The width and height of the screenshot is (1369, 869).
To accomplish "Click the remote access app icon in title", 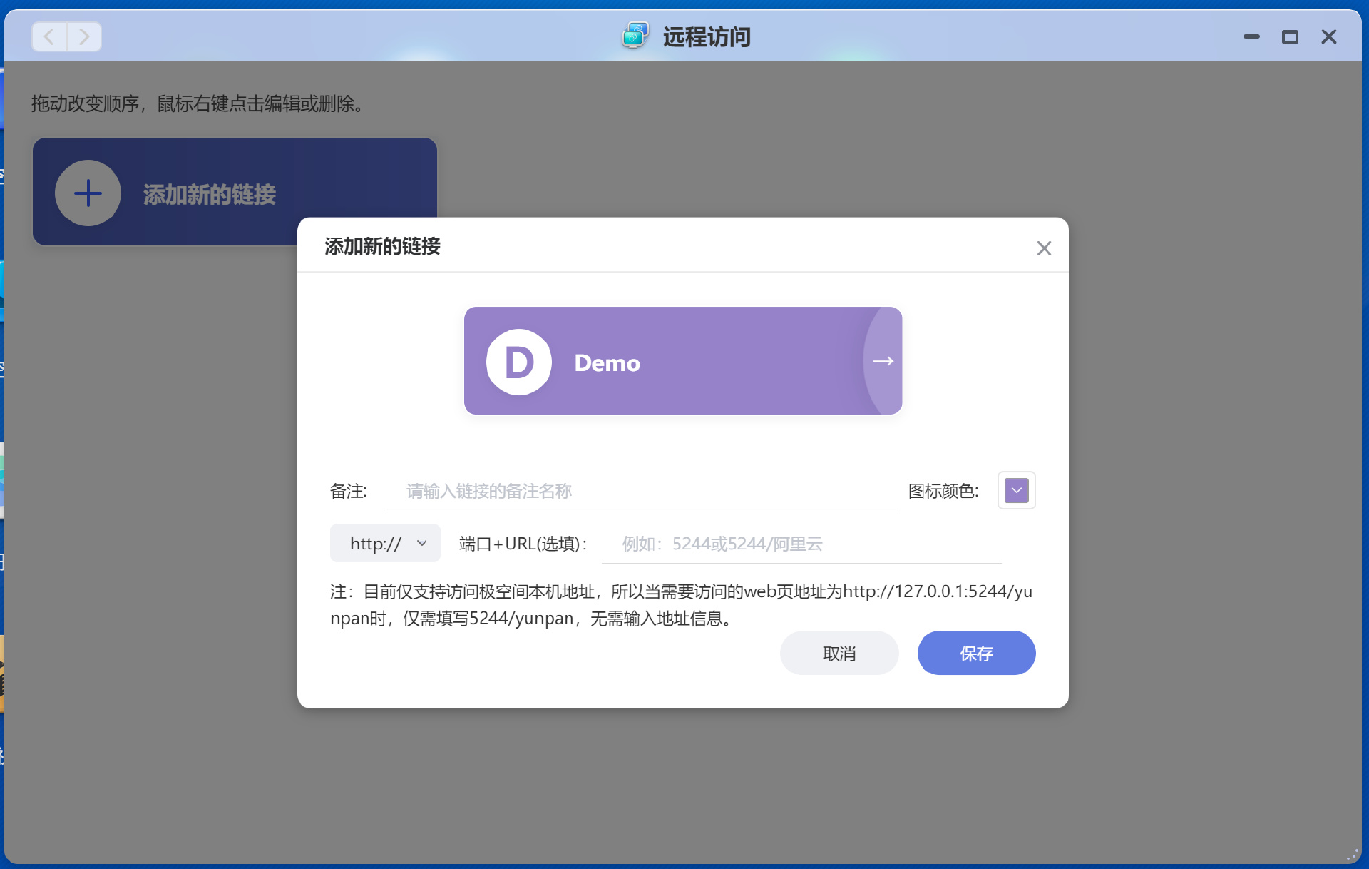I will [635, 36].
